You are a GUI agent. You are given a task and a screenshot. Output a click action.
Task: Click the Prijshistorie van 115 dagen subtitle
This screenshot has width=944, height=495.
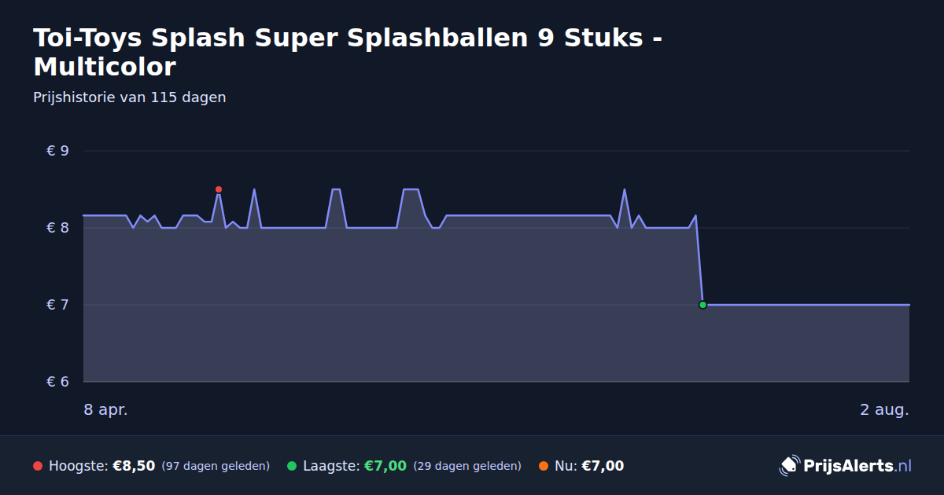pos(130,97)
